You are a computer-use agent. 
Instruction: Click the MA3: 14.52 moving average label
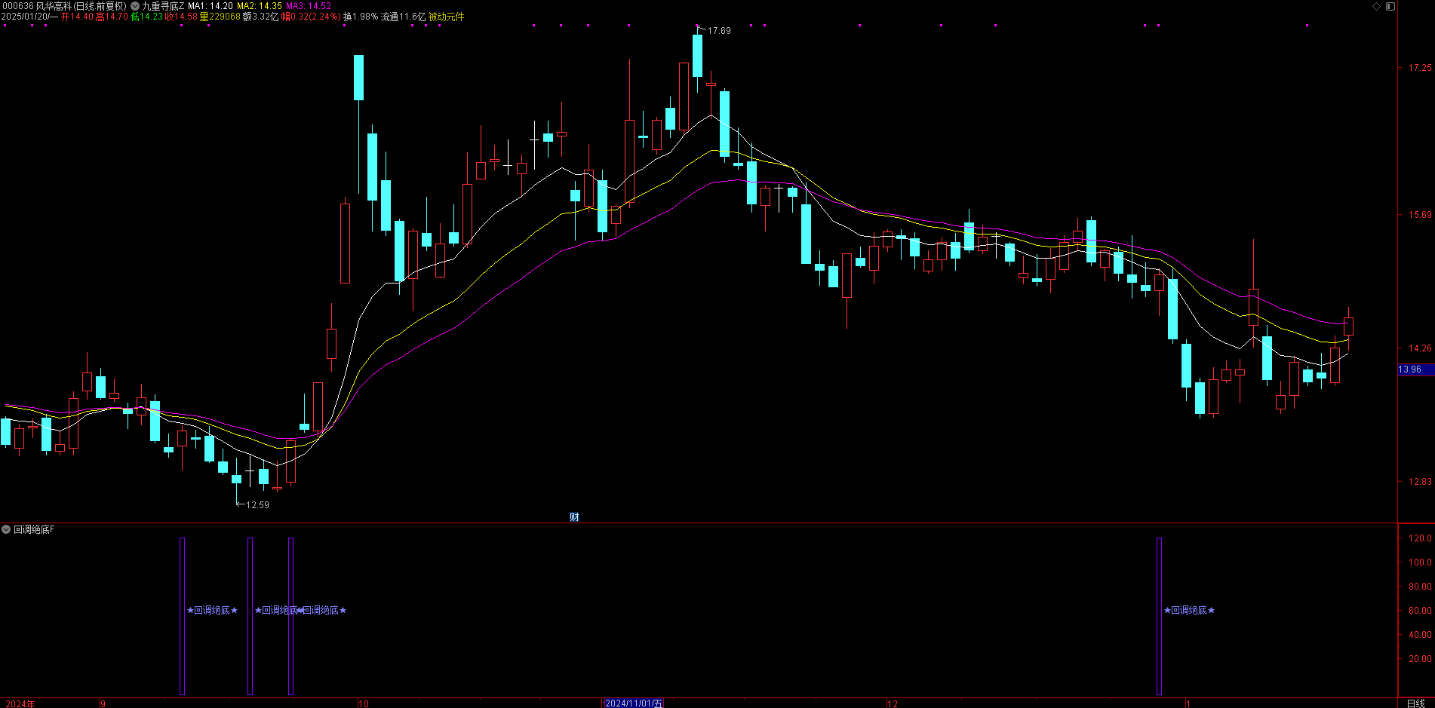309,6
